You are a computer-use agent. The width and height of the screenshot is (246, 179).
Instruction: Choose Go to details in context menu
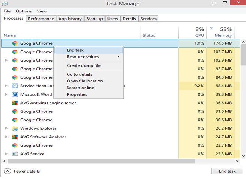point(89,74)
